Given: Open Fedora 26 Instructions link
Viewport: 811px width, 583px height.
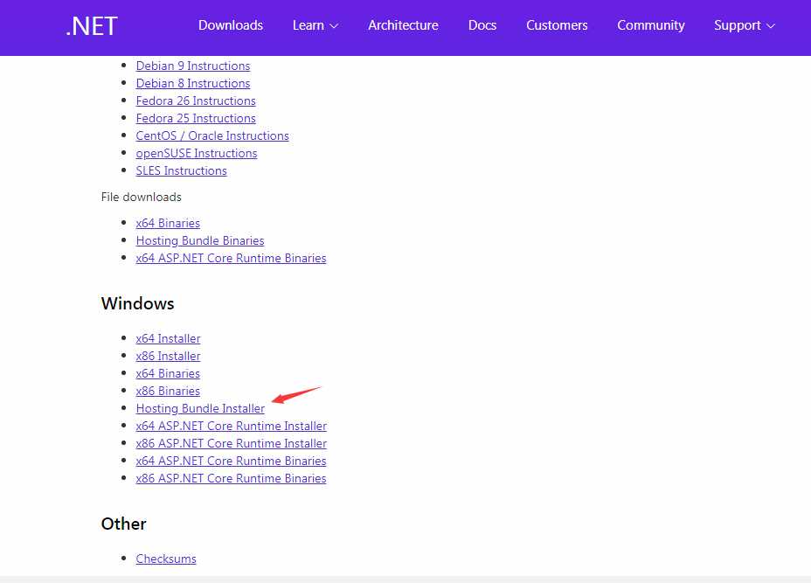Looking at the screenshot, I should pyautogui.click(x=196, y=101).
